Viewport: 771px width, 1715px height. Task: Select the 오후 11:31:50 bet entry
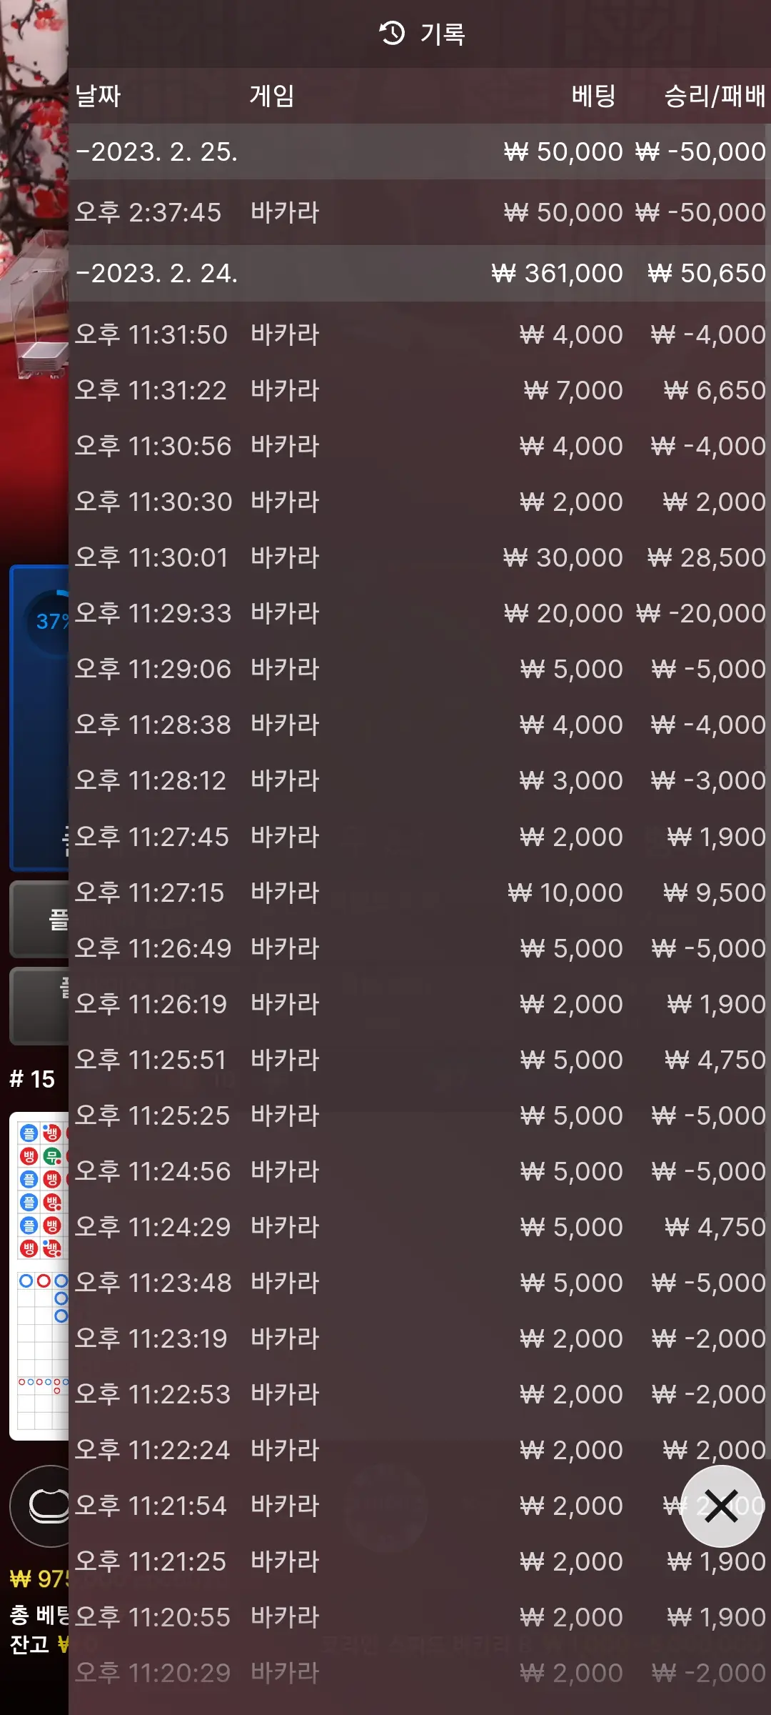point(420,334)
